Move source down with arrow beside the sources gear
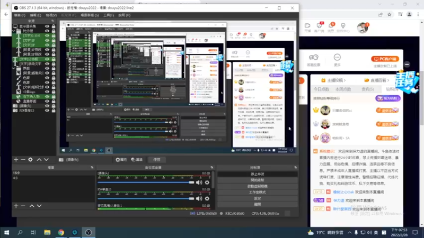The width and height of the screenshot is (424, 238). click(46, 160)
